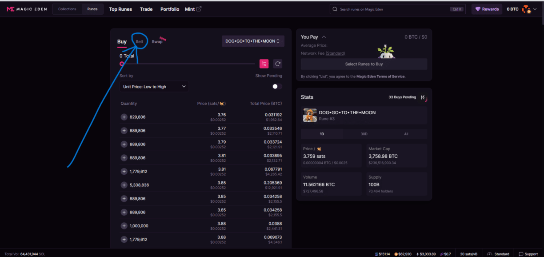Open the Unit Price: Low to High sort dropdown
The height and width of the screenshot is (257, 544).
pyautogui.click(x=154, y=86)
